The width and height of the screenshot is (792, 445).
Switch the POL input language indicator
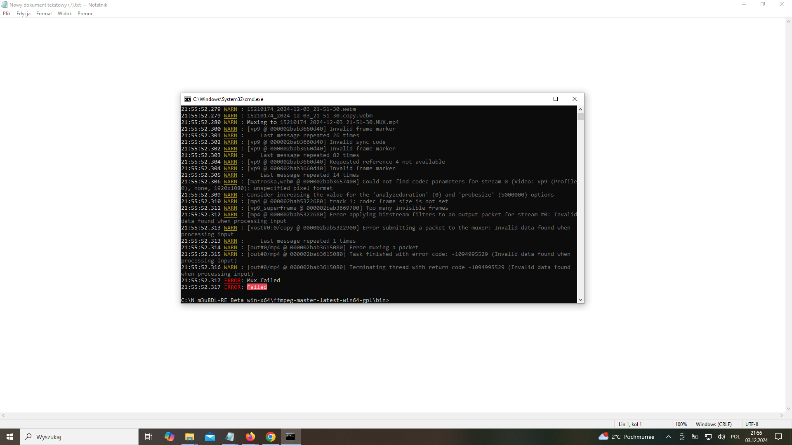[x=735, y=437]
